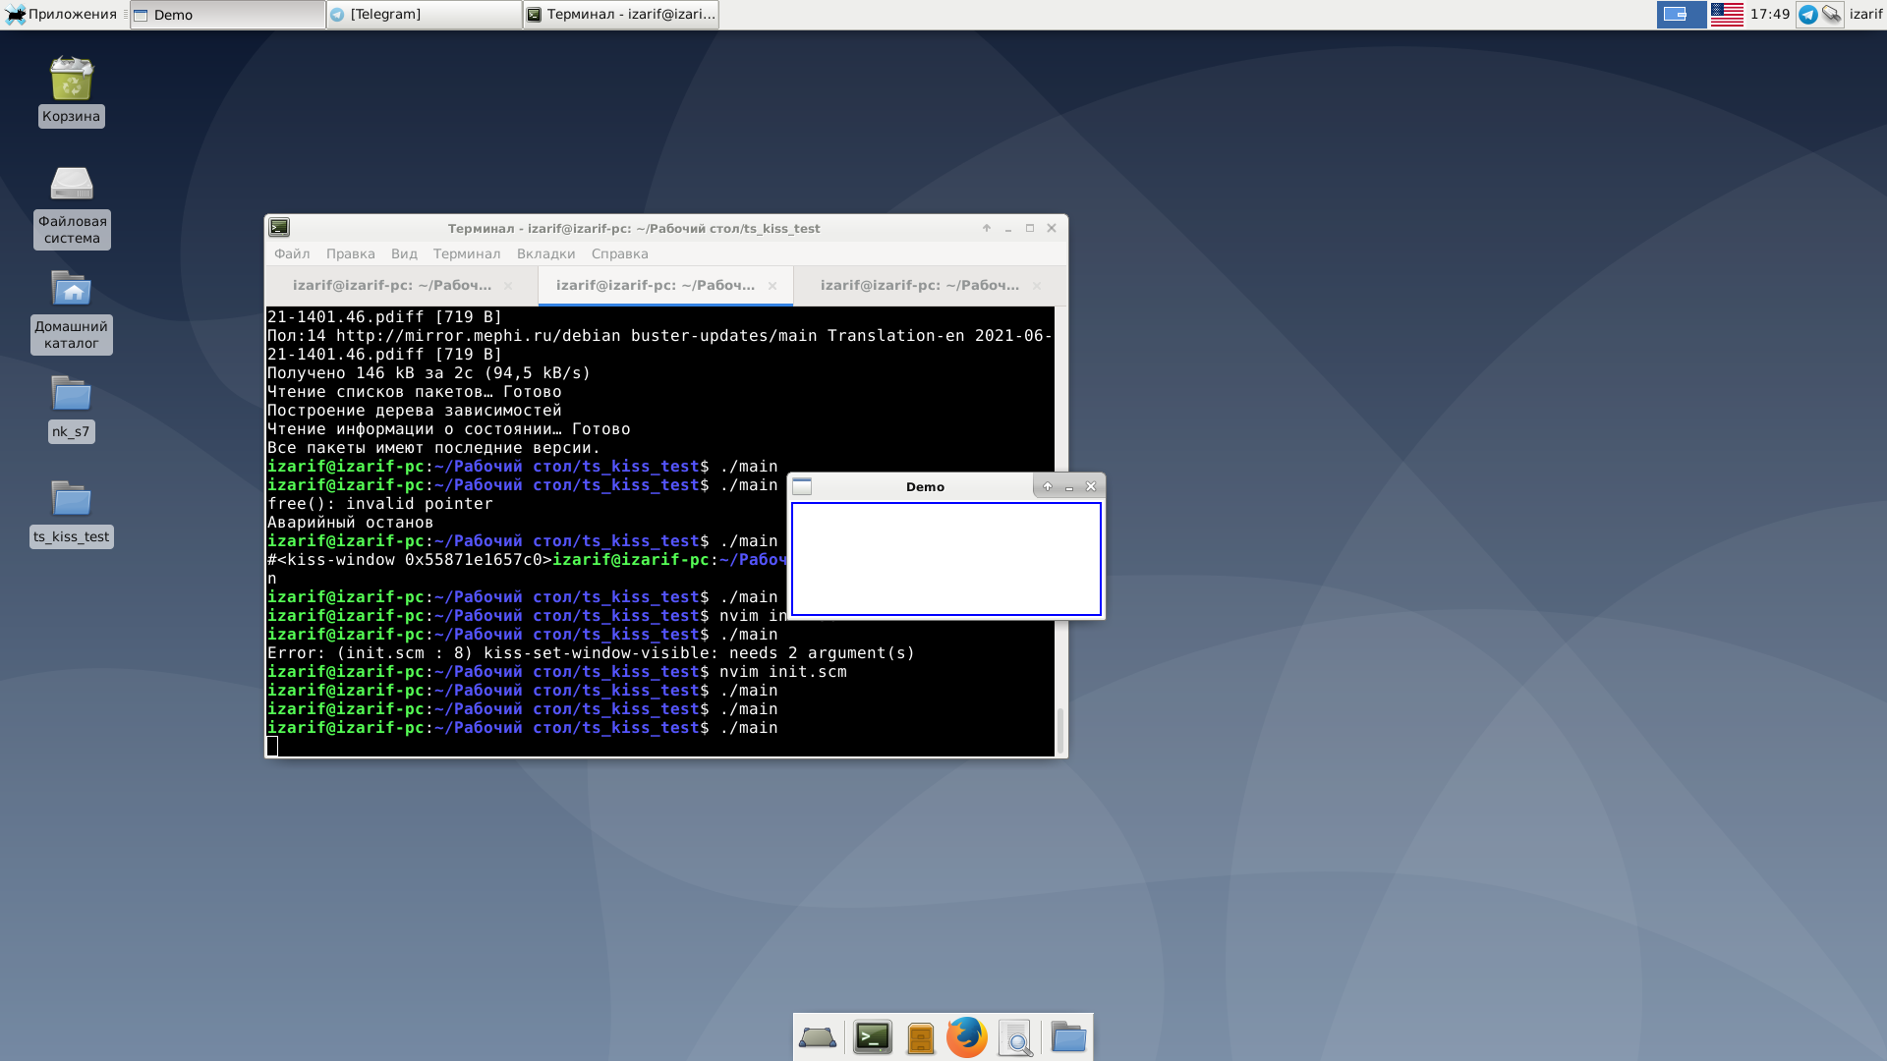Open the Файл menu in the terminal
The image size is (1887, 1061).
292,254
